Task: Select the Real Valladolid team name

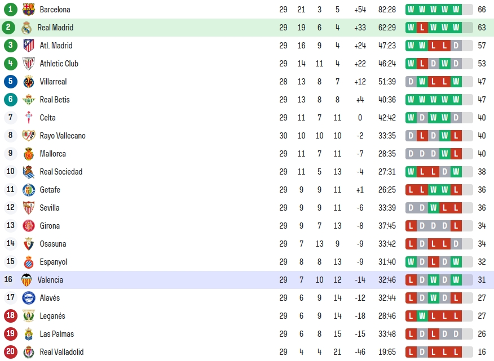Action: (x=61, y=352)
